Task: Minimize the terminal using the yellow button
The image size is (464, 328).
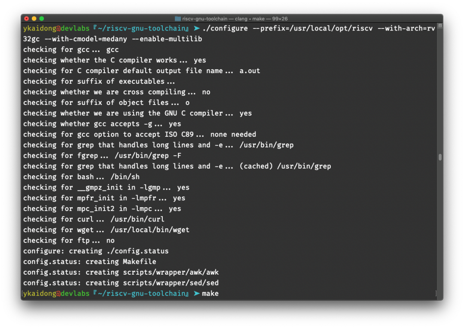Action: click(x=34, y=18)
